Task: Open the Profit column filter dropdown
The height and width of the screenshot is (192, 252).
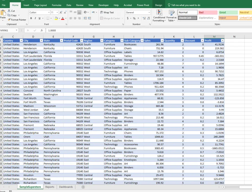Action: point(223,41)
